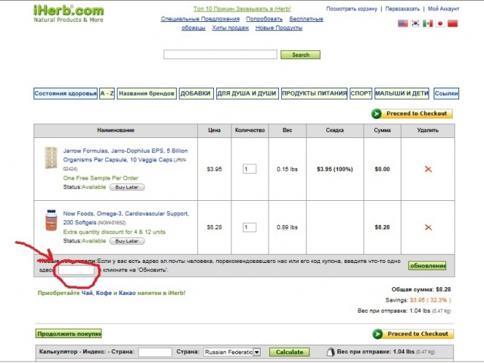This screenshot has width=484, height=363.
Task: Click the Наименование column header
Action: click(116, 130)
